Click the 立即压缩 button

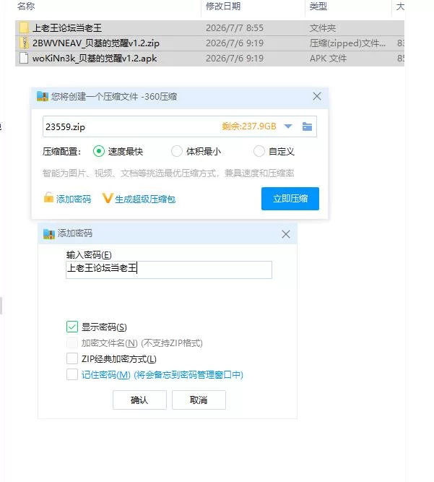(x=290, y=199)
